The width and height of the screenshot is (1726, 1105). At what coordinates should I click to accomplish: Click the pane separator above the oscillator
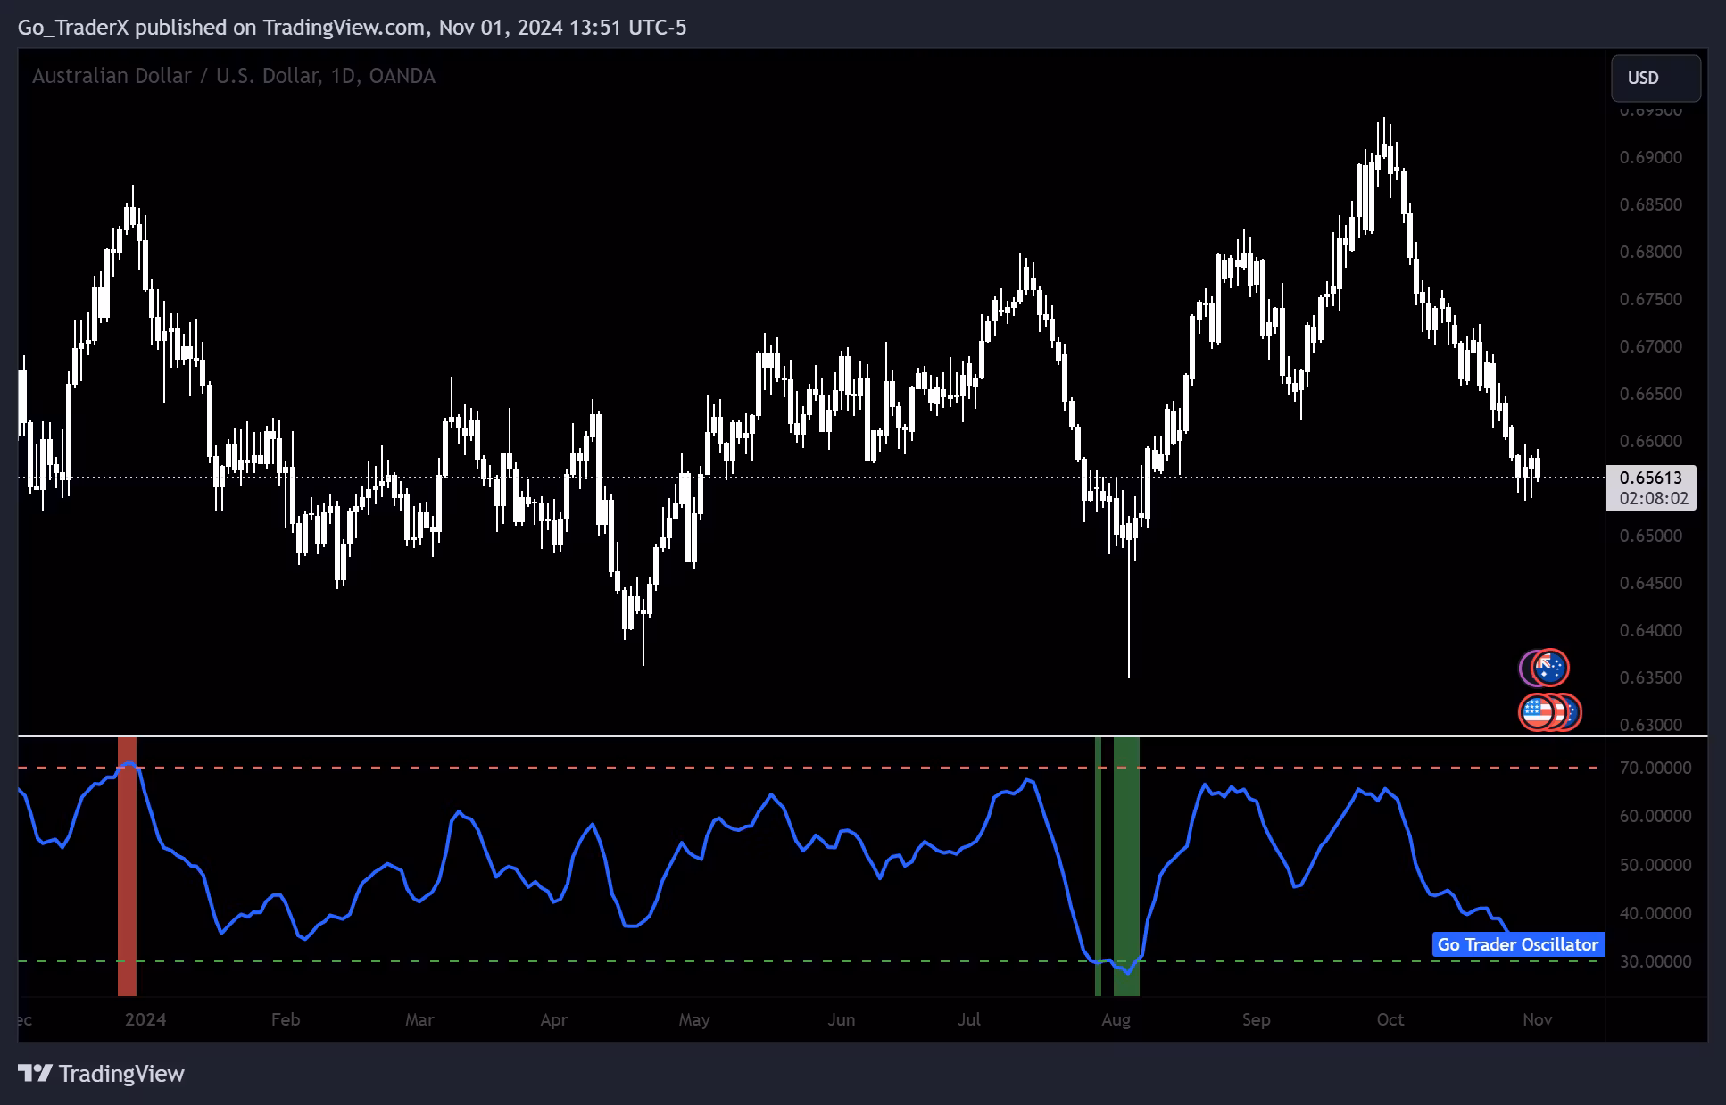(803, 736)
